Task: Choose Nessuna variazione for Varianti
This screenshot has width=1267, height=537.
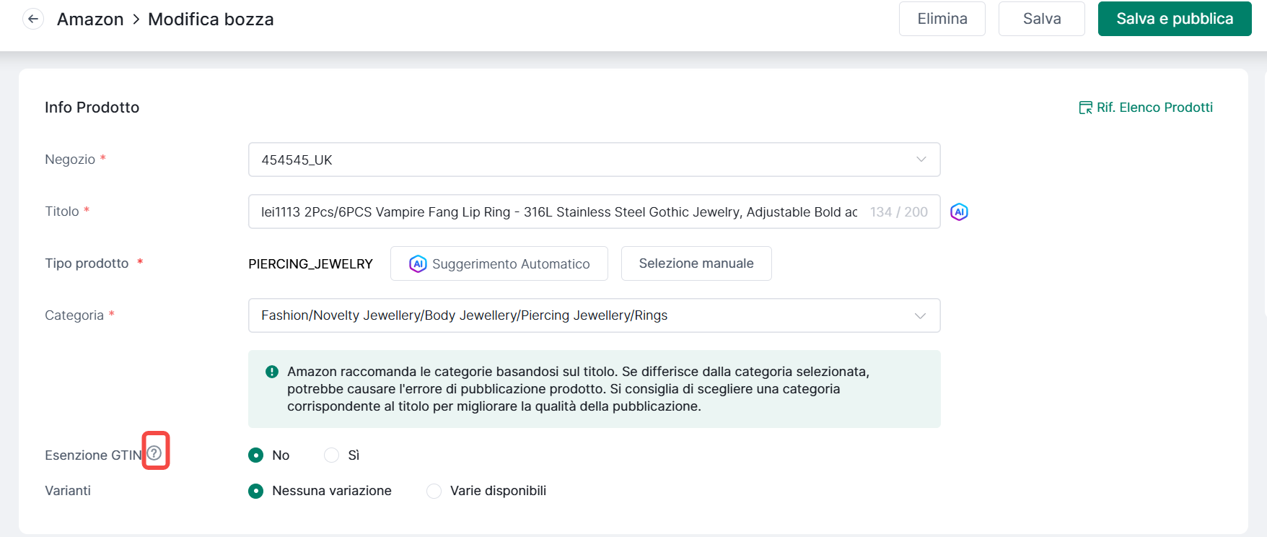Action: point(256,491)
